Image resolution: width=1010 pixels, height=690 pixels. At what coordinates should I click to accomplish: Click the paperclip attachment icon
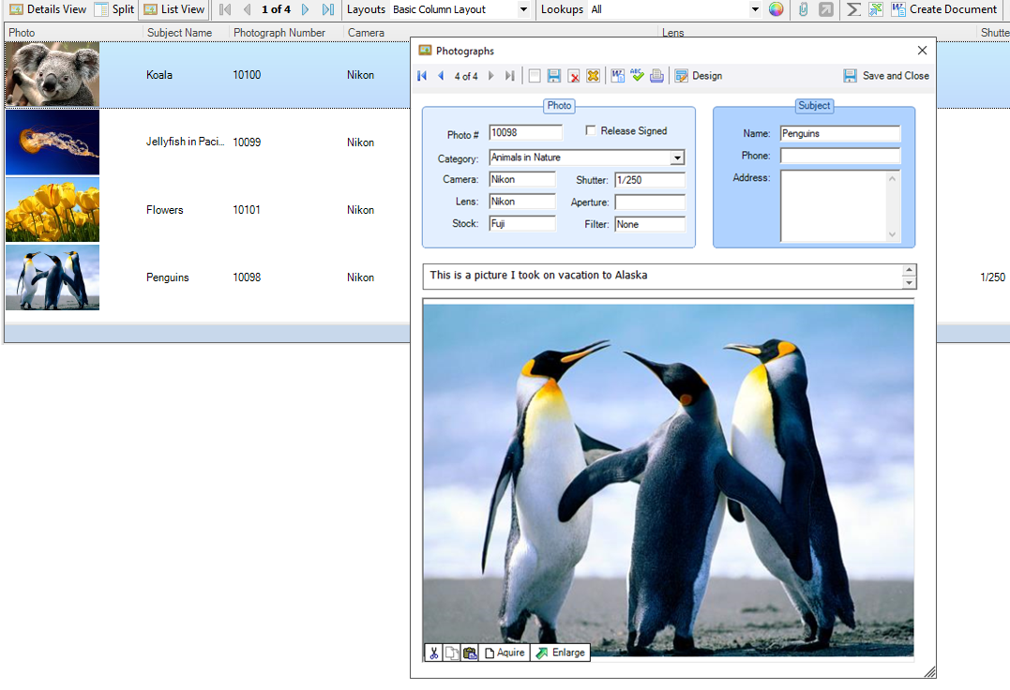click(803, 9)
